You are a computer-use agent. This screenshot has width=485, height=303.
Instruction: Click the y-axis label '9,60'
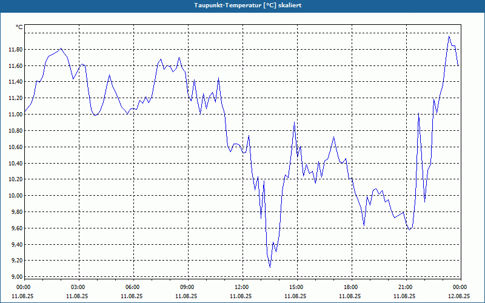point(17,228)
